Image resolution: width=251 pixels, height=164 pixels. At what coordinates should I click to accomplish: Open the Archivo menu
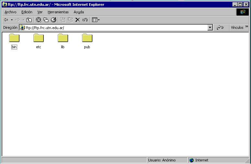(10, 12)
